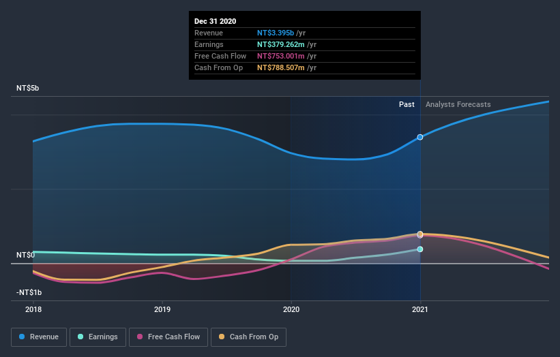
Task: Click the Earnings row label in tooltip
Action: pos(209,44)
